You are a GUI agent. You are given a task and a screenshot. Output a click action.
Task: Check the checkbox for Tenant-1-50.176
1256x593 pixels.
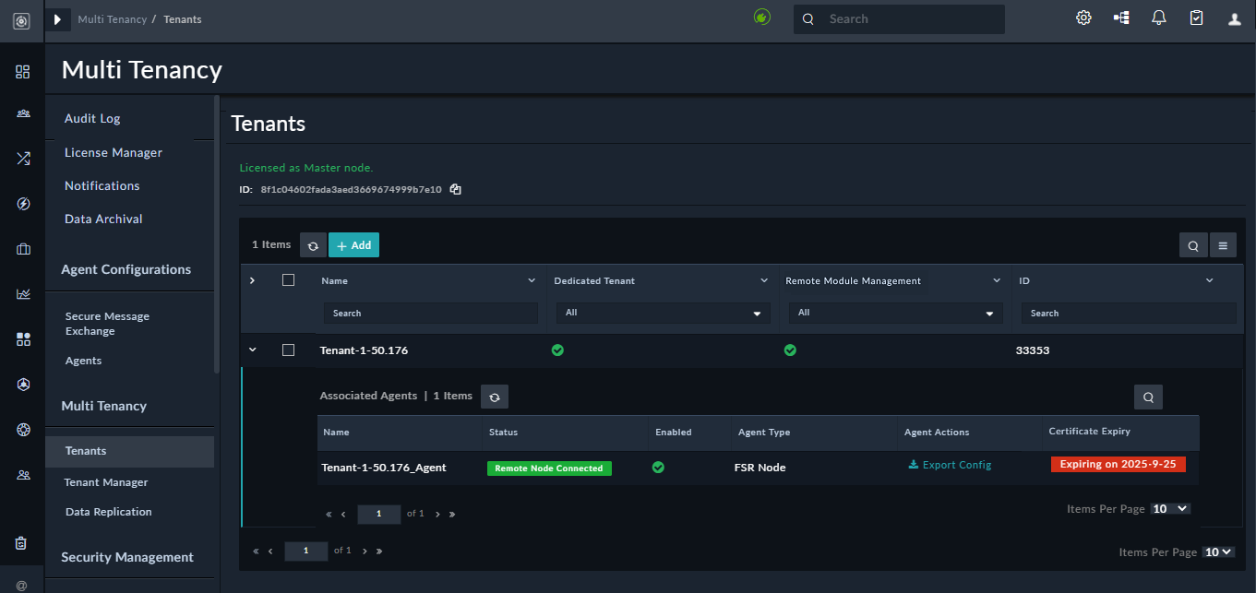pos(288,350)
